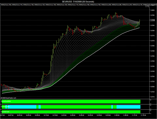Click the 10:18:00 time axis label
The width and height of the screenshot is (157, 119).
coord(55,115)
